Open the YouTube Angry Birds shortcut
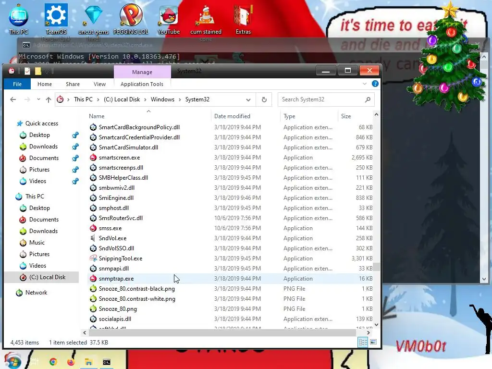492x369 pixels. click(169, 19)
